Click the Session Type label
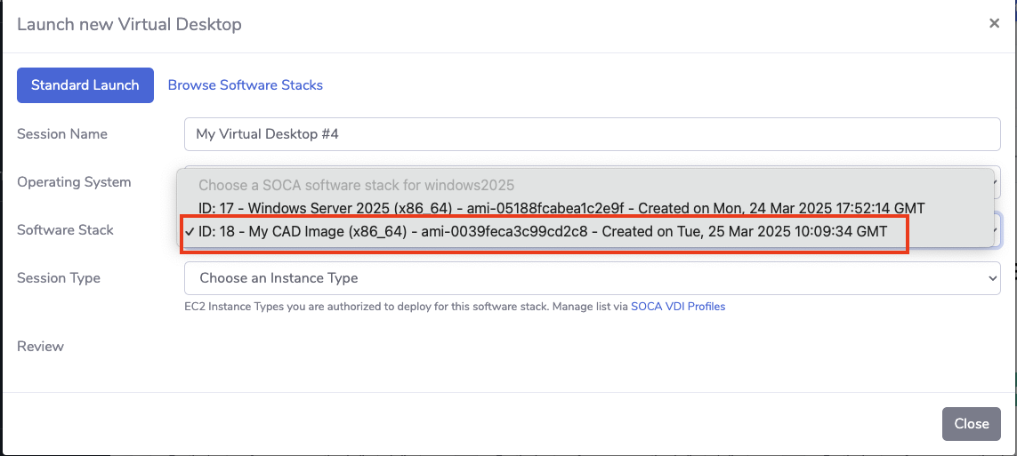1017x456 pixels. [x=59, y=278]
